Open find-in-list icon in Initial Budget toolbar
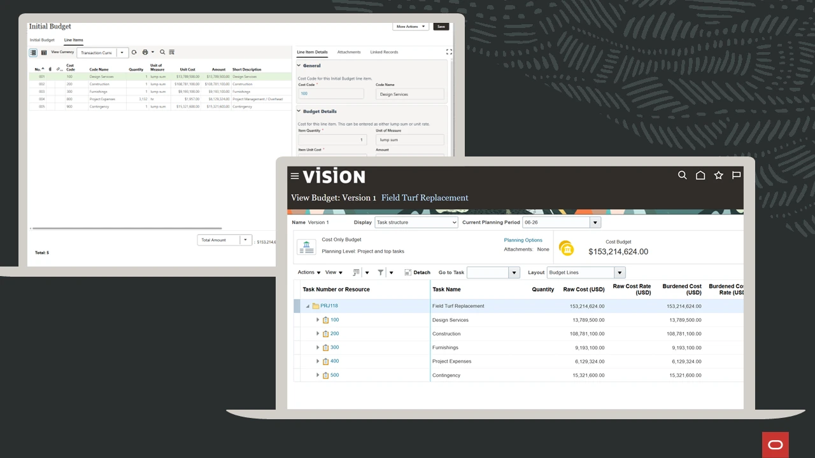 tap(172, 52)
